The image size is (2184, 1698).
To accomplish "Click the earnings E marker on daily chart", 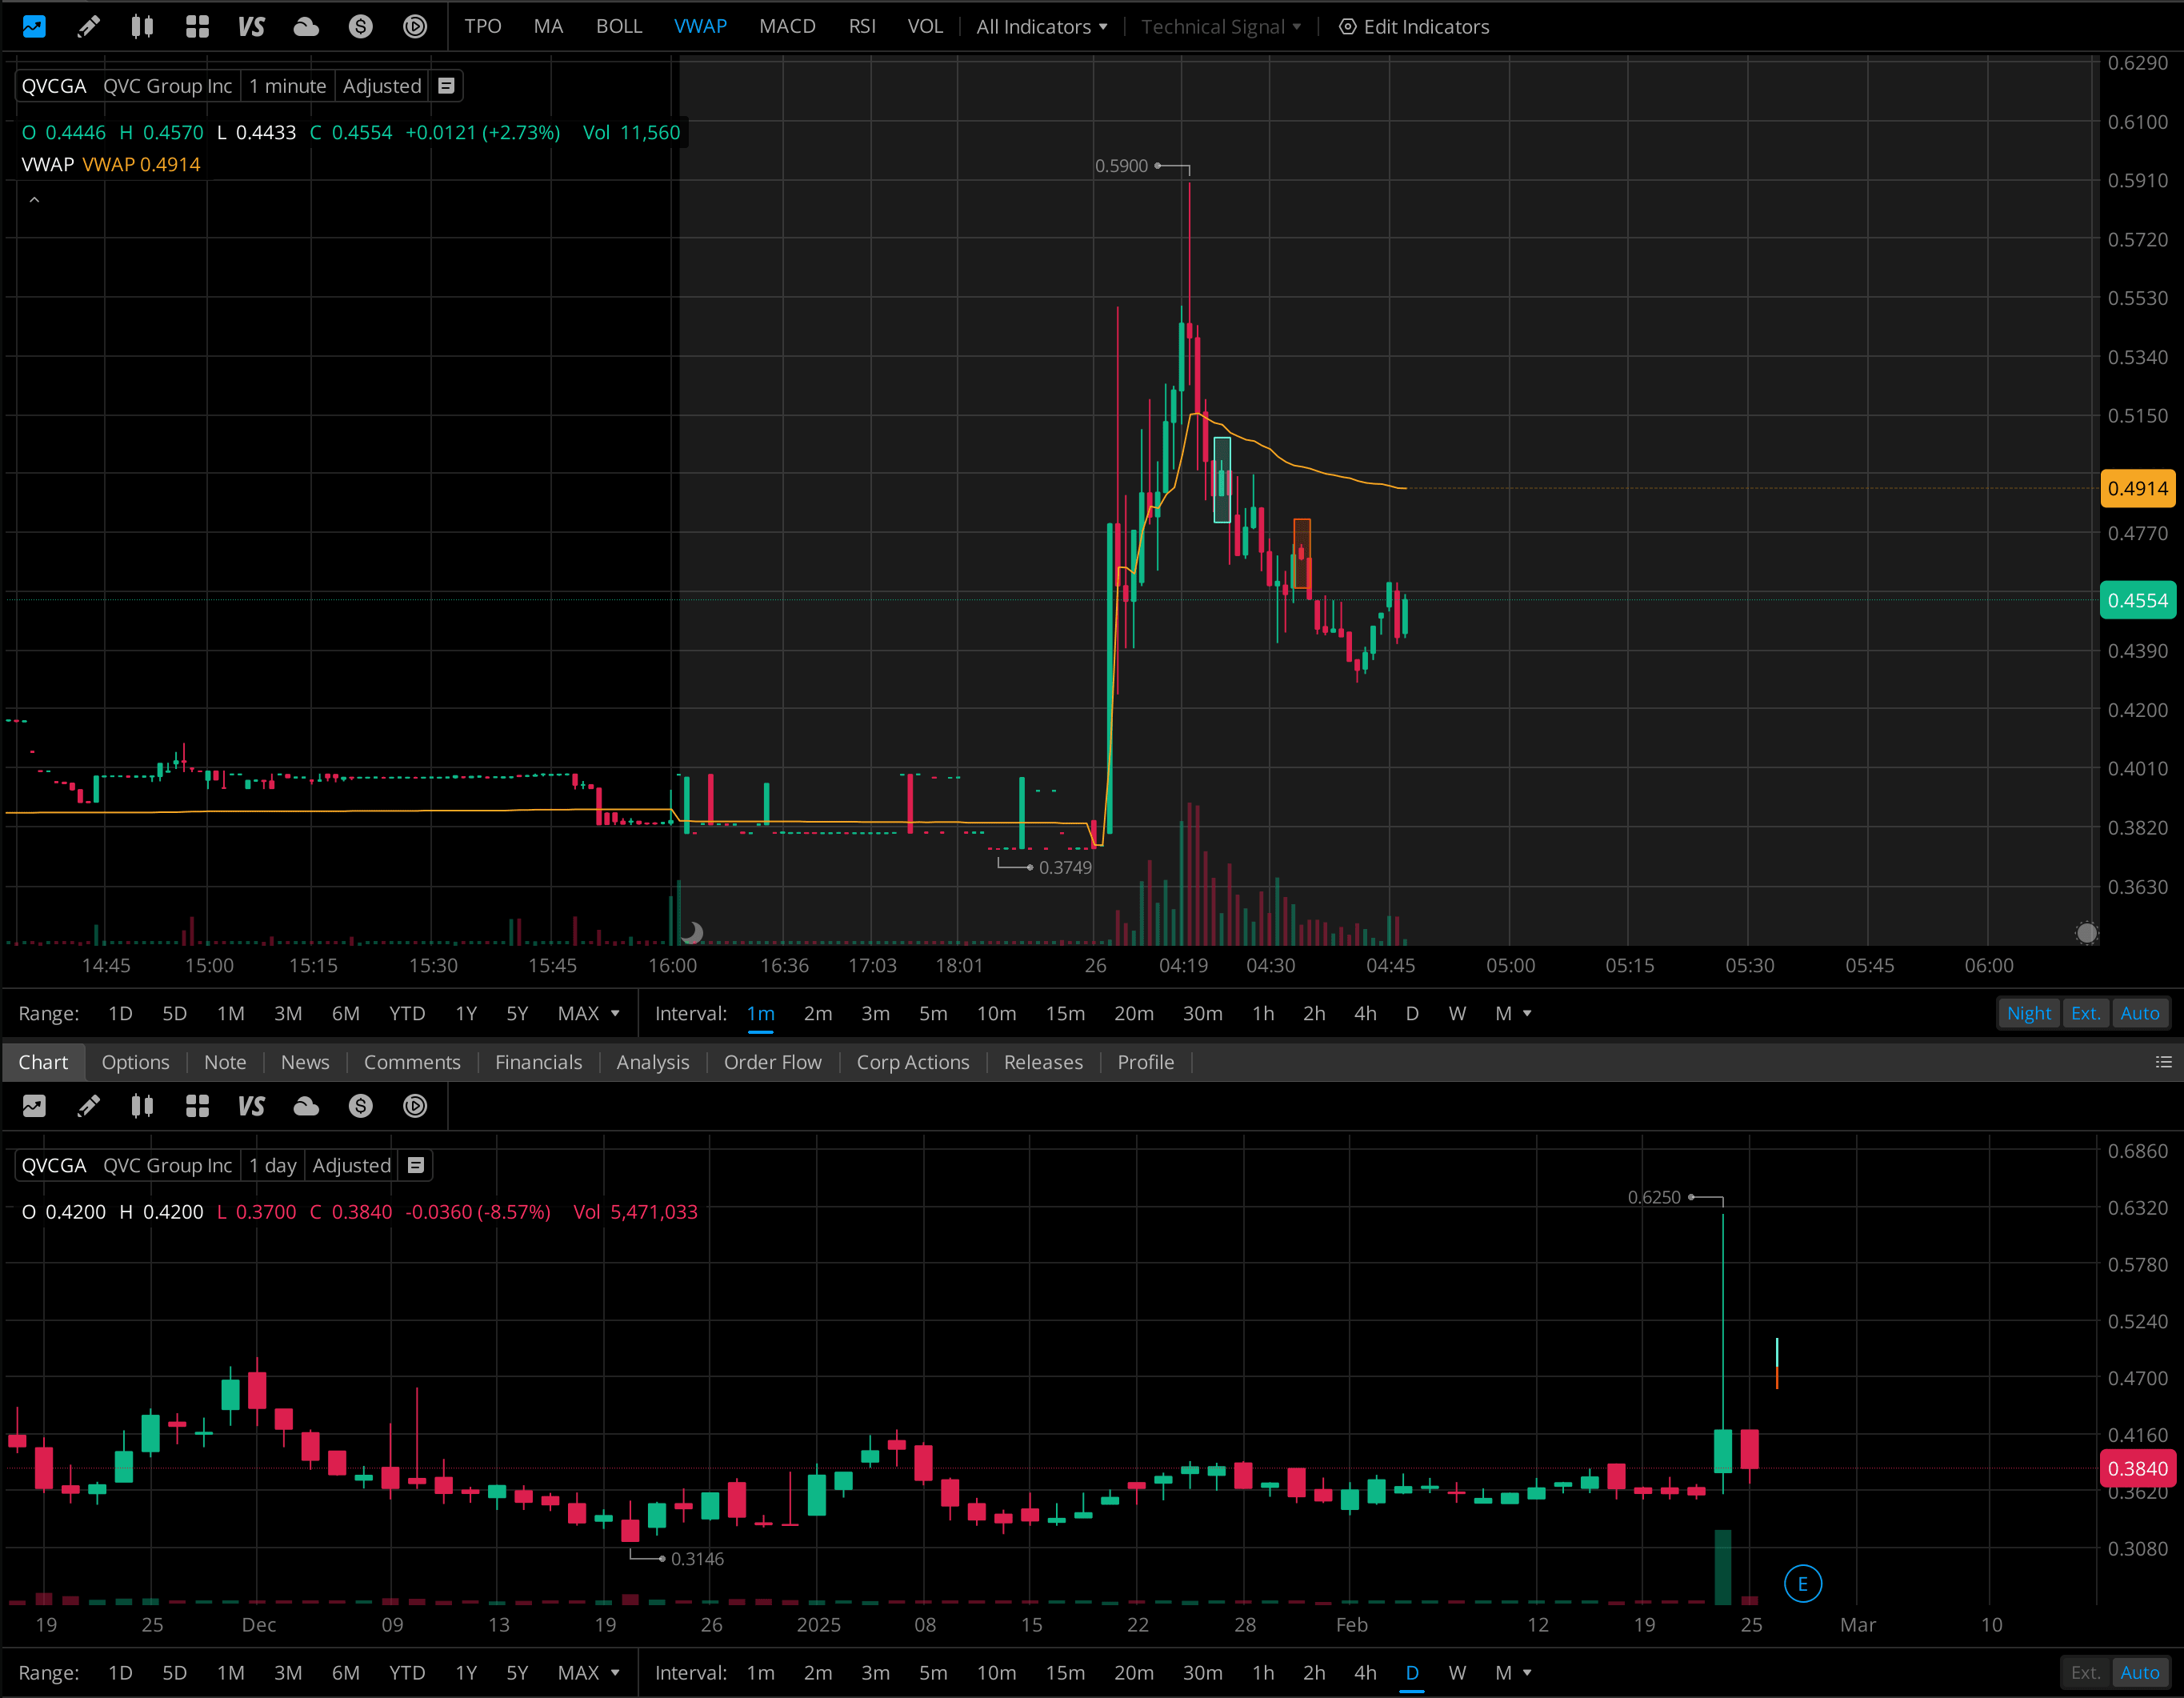I will 1802,1584.
